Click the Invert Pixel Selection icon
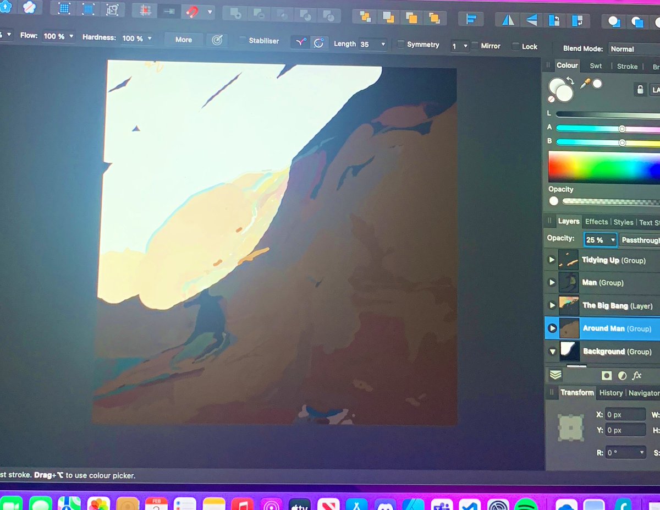This screenshot has width=660, height=510. pos(112,9)
